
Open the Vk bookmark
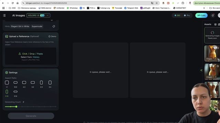82,8
